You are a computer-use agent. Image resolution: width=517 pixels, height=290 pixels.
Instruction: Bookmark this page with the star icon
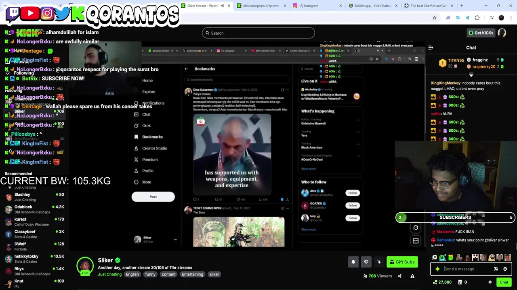435,18
